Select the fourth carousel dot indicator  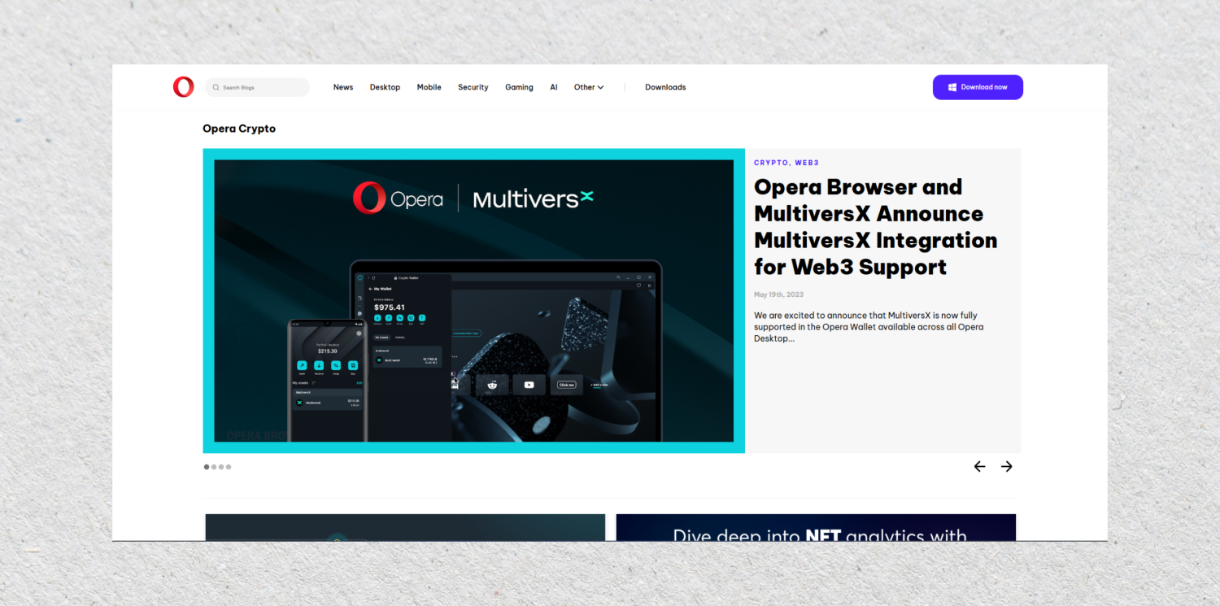pos(229,467)
